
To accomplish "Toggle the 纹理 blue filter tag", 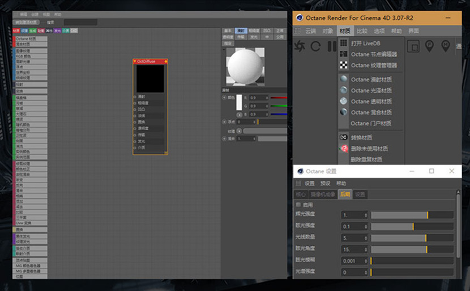I will [x=24, y=31].
